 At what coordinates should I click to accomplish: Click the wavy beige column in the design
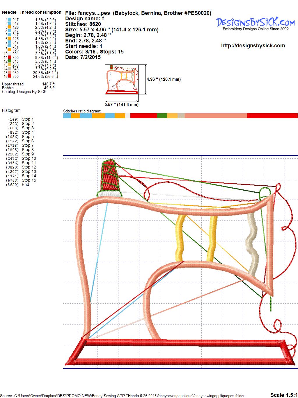(252, 244)
